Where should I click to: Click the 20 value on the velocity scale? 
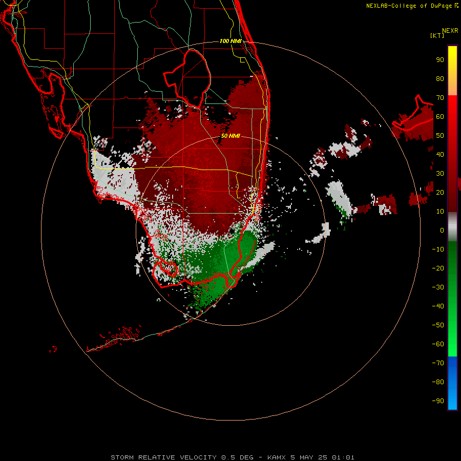tap(440, 192)
